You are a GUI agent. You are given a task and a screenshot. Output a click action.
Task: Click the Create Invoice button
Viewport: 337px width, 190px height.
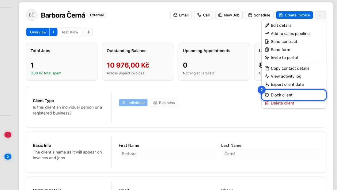pyautogui.click(x=294, y=15)
